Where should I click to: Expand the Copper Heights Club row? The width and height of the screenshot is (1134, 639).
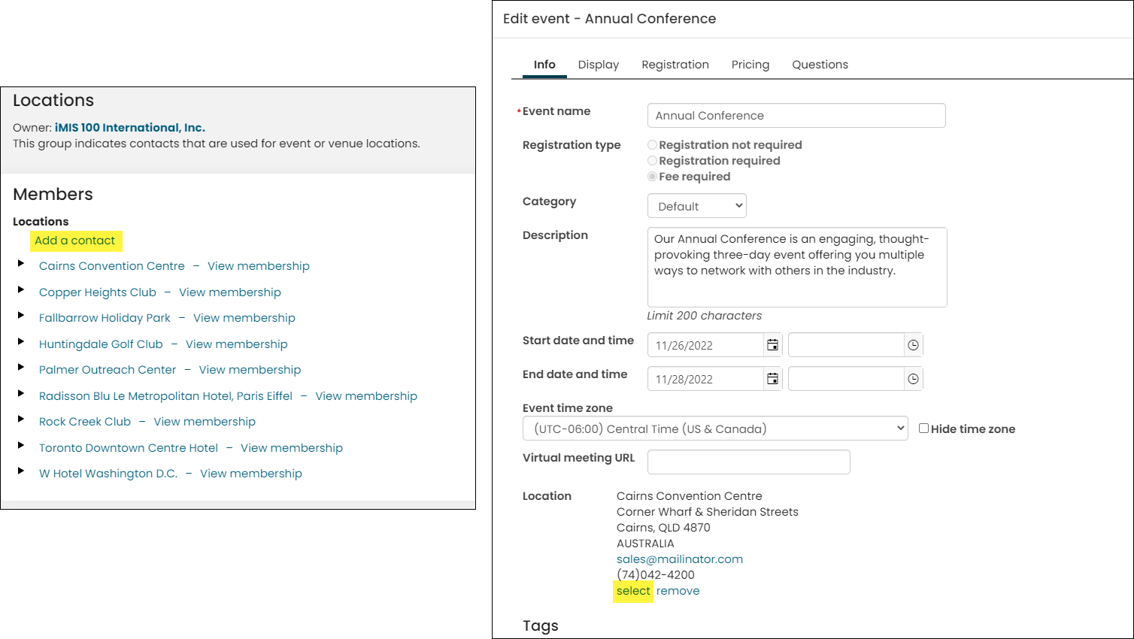tap(21, 289)
